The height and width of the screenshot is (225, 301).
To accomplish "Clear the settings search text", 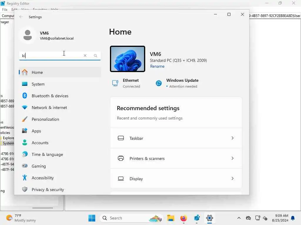I will coord(85,55).
